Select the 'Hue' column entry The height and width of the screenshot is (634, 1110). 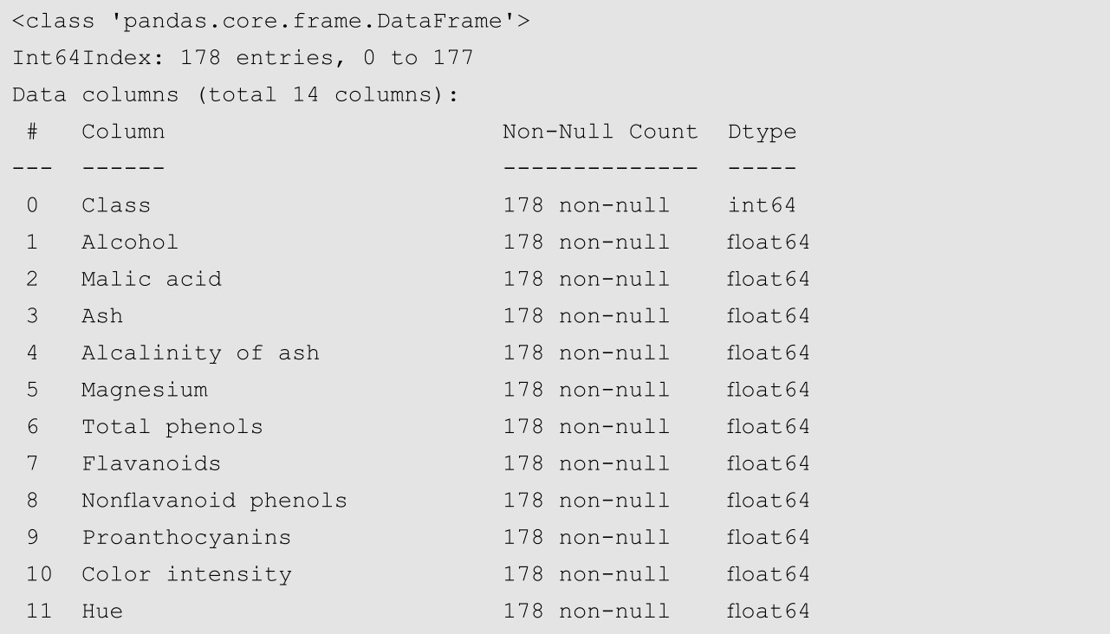[x=102, y=611]
